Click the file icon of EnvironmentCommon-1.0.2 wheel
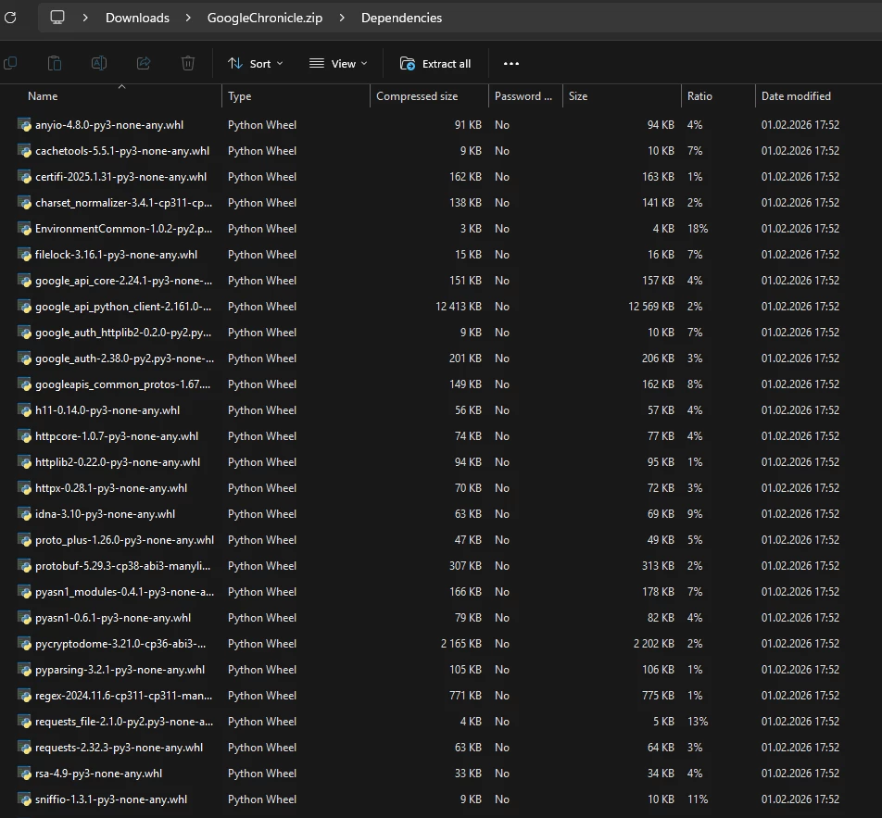 [24, 229]
